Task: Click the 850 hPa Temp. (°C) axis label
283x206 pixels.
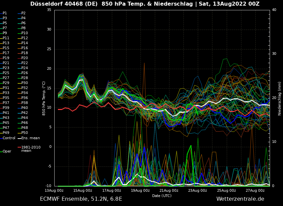Action: 44,98
